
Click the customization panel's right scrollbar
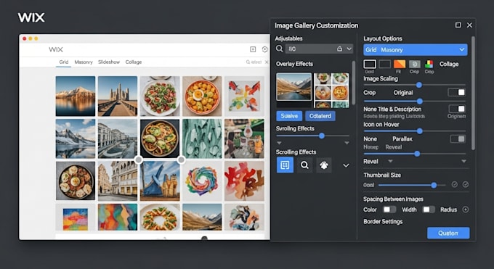[473, 93]
